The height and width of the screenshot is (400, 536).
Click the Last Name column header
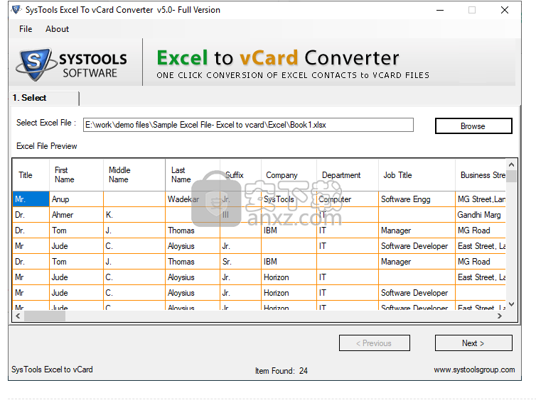(x=193, y=175)
